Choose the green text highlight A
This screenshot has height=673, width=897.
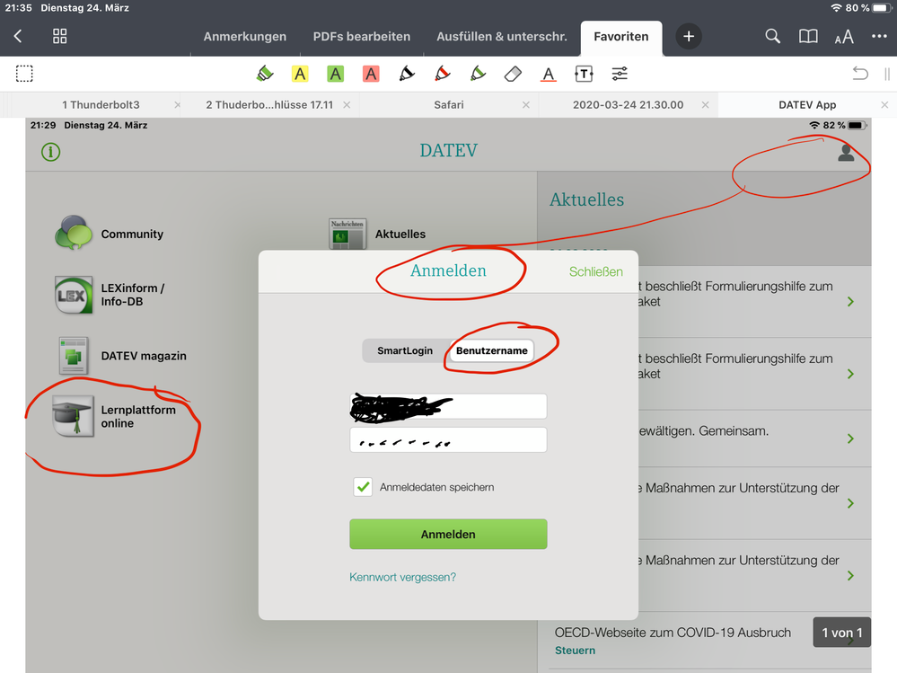coord(335,74)
